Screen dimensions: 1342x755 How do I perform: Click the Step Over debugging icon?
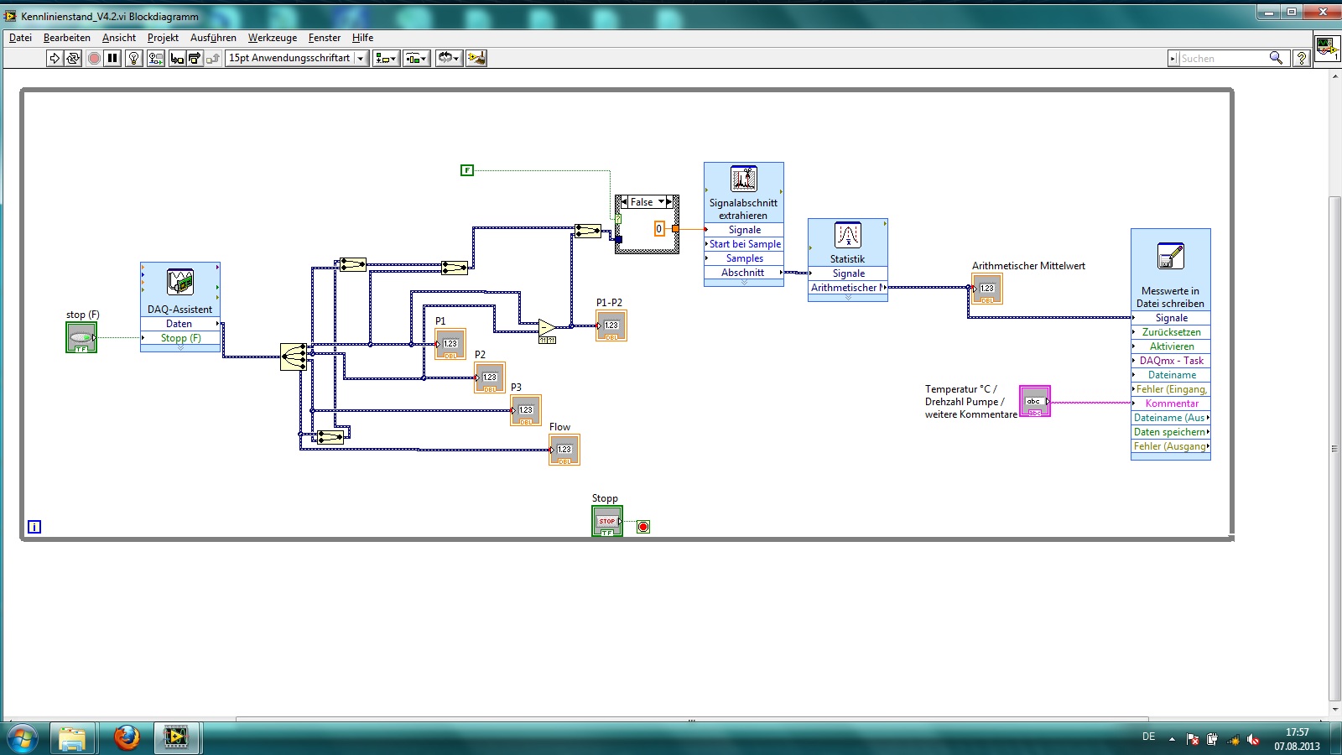coord(195,58)
